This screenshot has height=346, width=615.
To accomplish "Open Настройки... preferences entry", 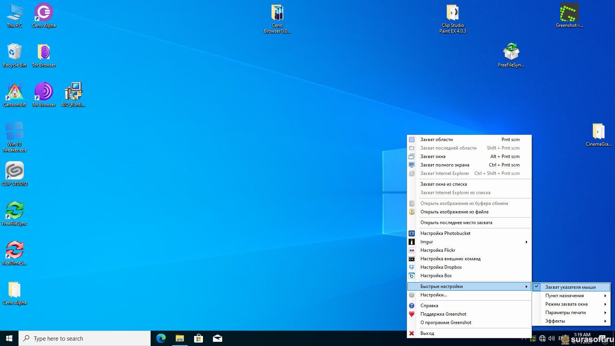I will (434, 295).
